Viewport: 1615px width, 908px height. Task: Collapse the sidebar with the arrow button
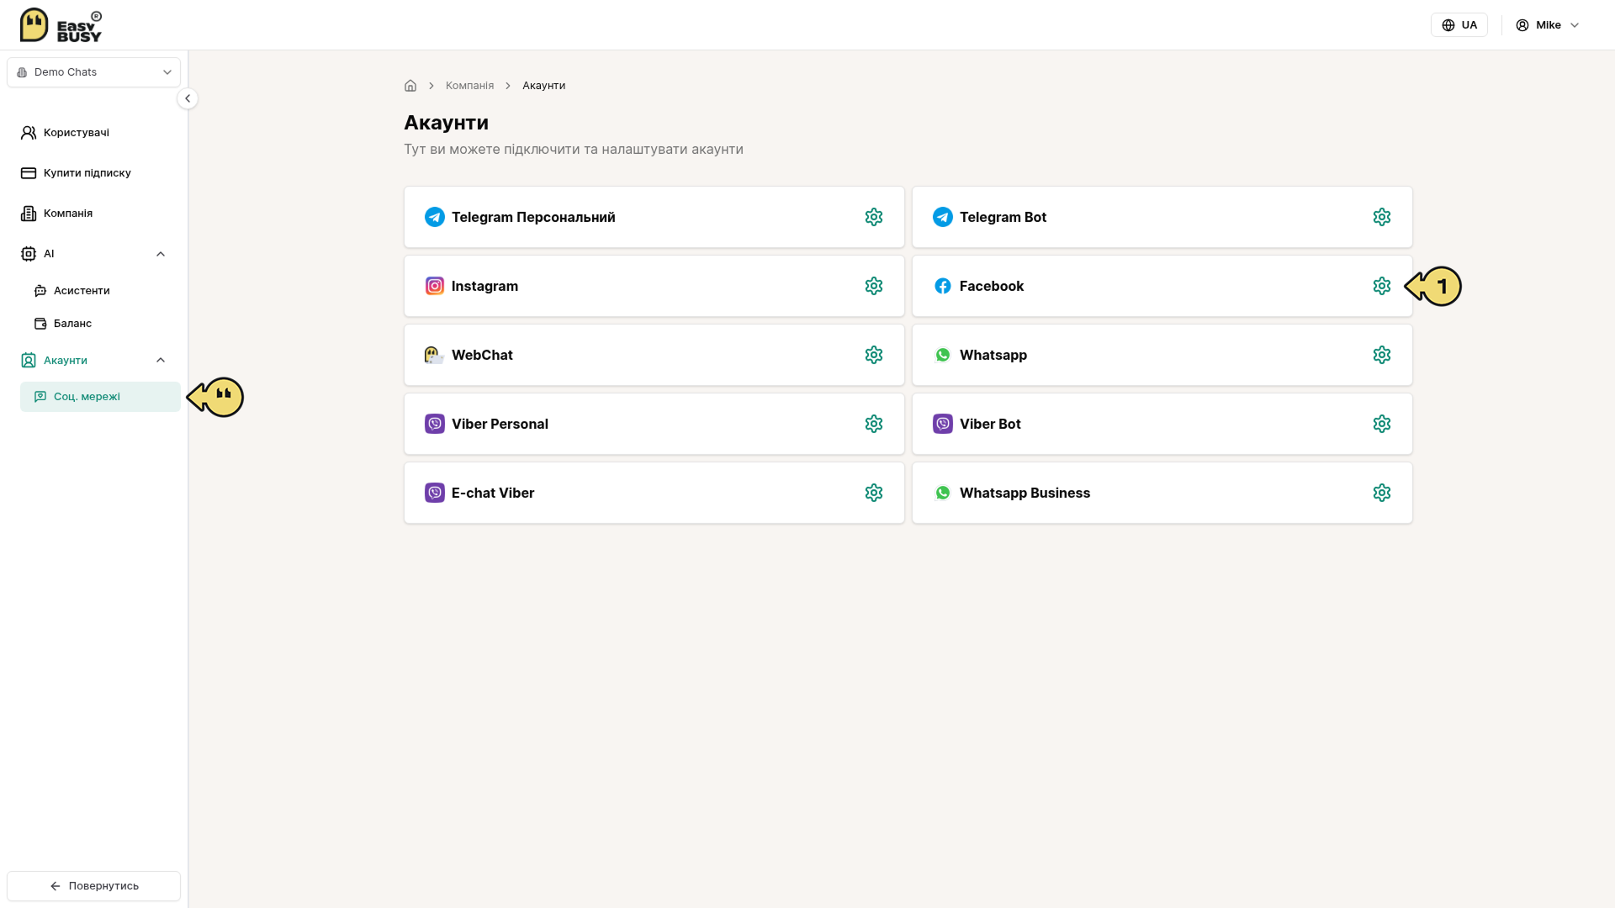[188, 98]
